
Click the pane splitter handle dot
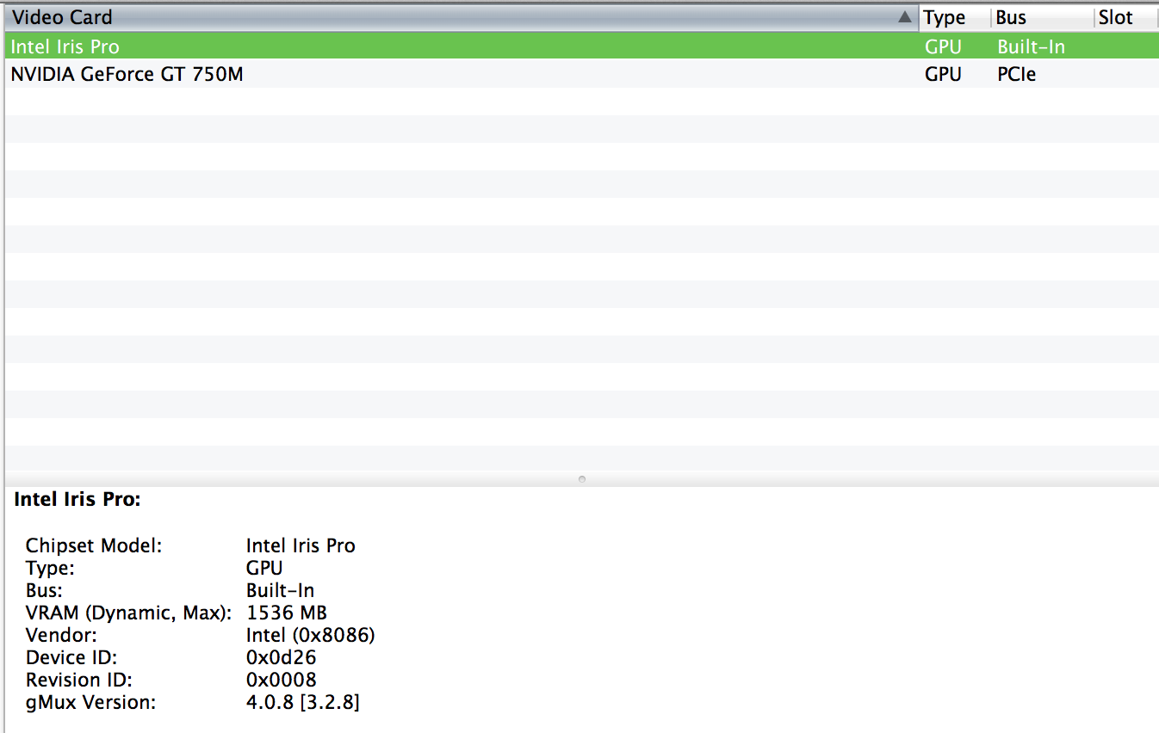(x=582, y=478)
